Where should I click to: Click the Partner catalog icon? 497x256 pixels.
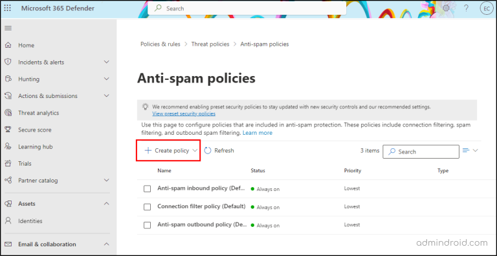tap(8, 181)
